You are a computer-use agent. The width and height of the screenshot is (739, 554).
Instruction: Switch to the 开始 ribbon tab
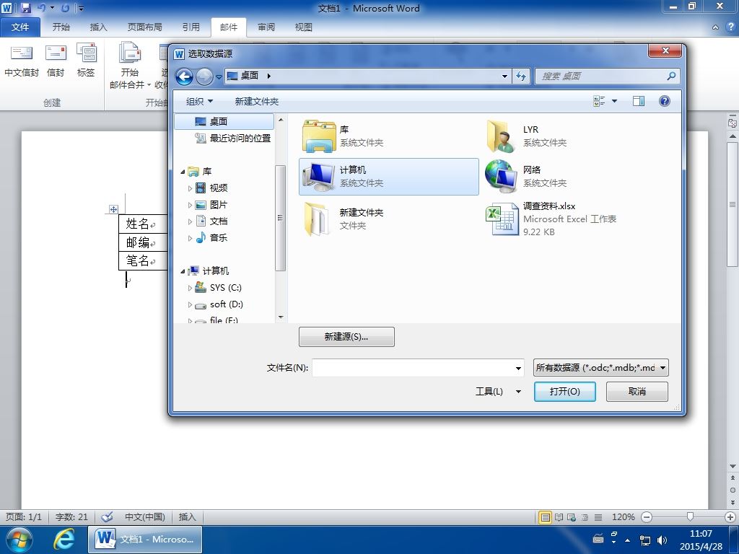click(x=61, y=27)
